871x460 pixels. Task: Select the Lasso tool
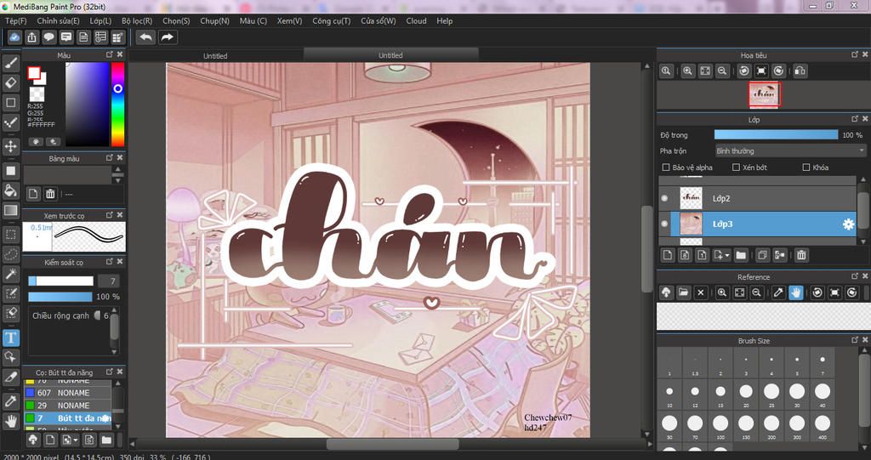click(x=10, y=254)
